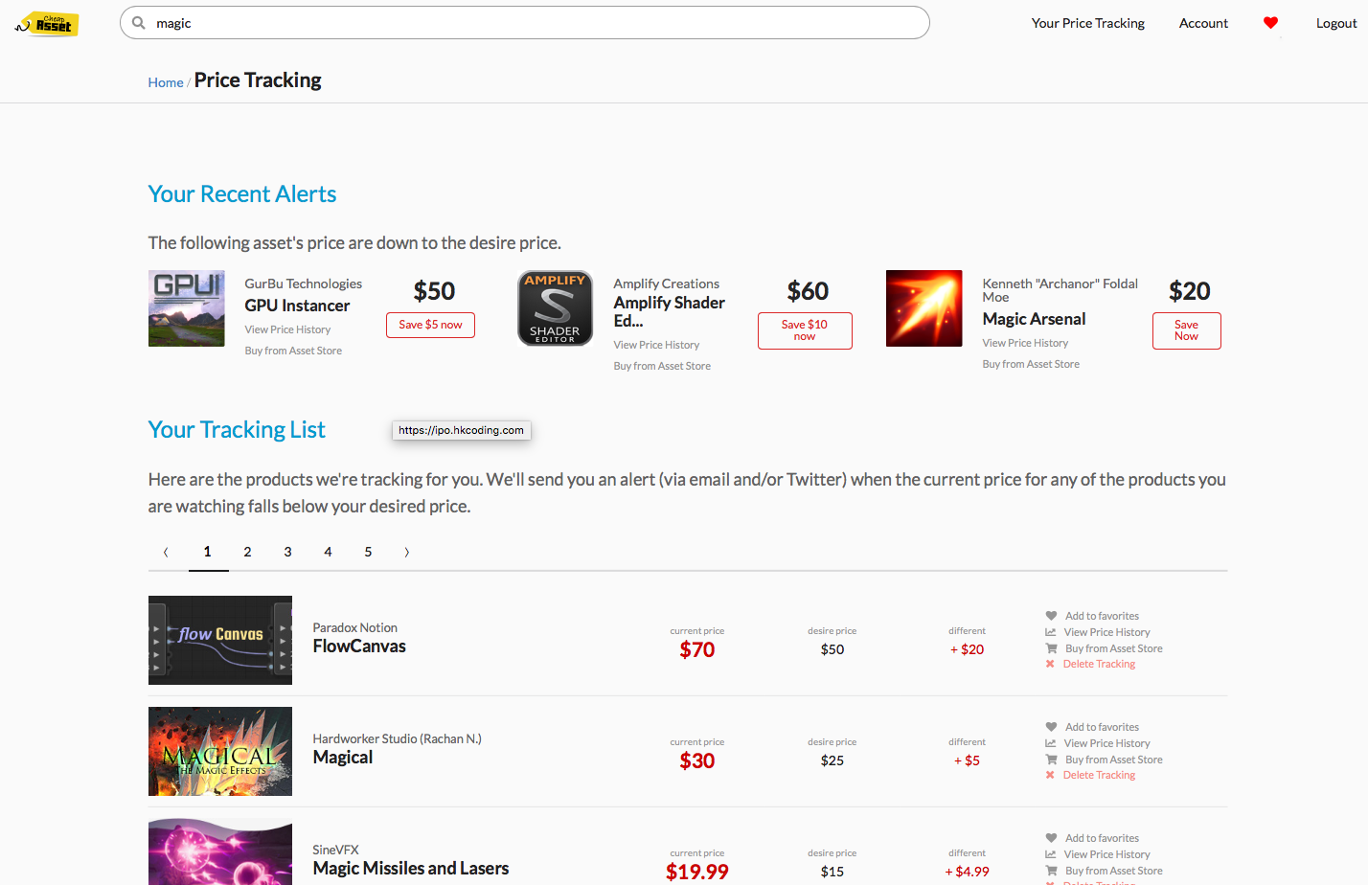1368x885 pixels.
Task: Click the $70 current price of FlowCanvas
Action: [x=697, y=650]
